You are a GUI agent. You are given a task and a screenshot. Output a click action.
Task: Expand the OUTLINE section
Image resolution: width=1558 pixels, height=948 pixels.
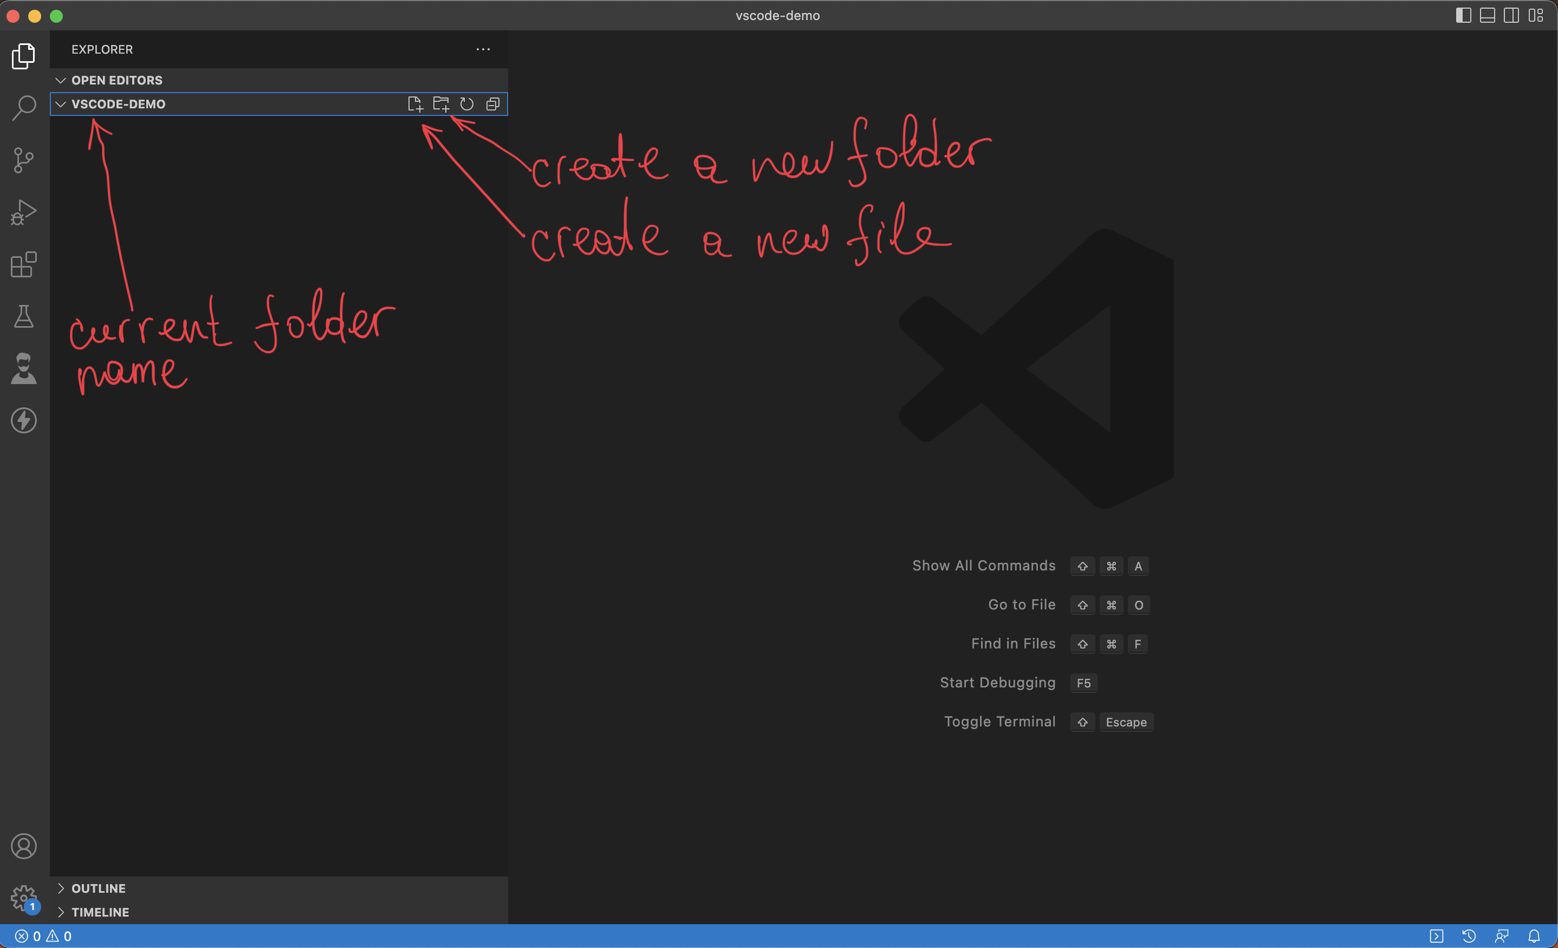click(x=61, y=888)
